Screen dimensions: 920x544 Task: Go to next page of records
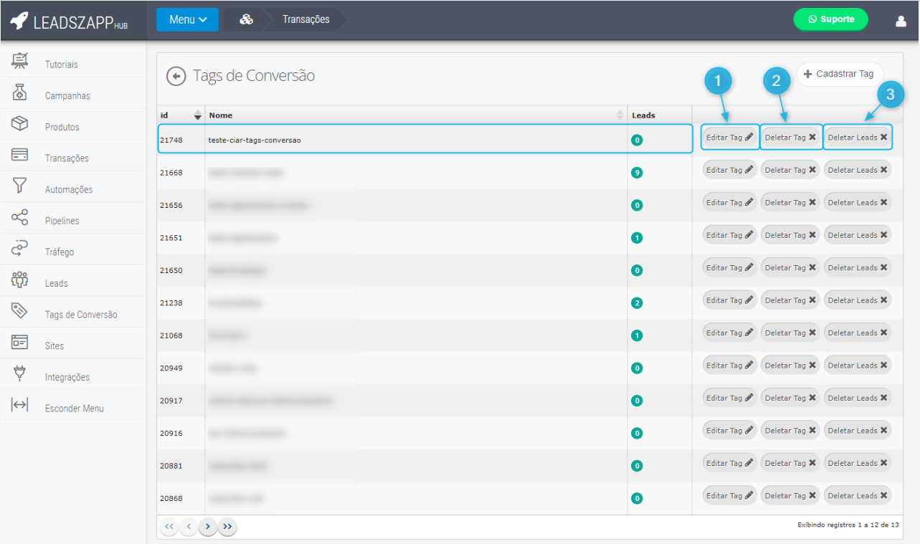click(208, 527)
